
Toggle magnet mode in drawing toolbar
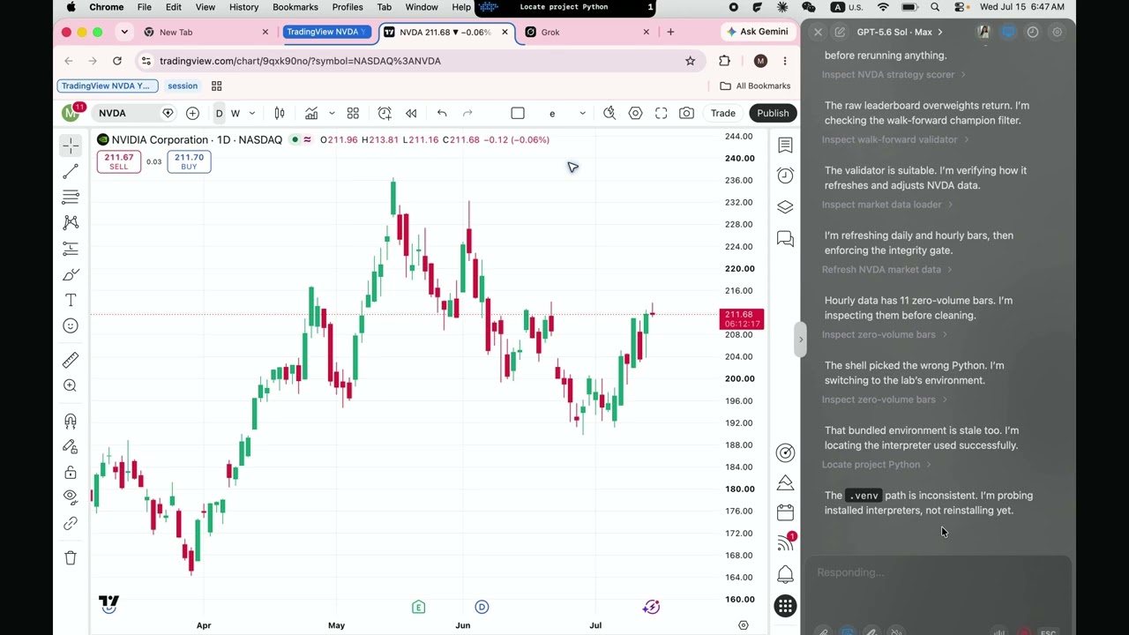point(71,421)
